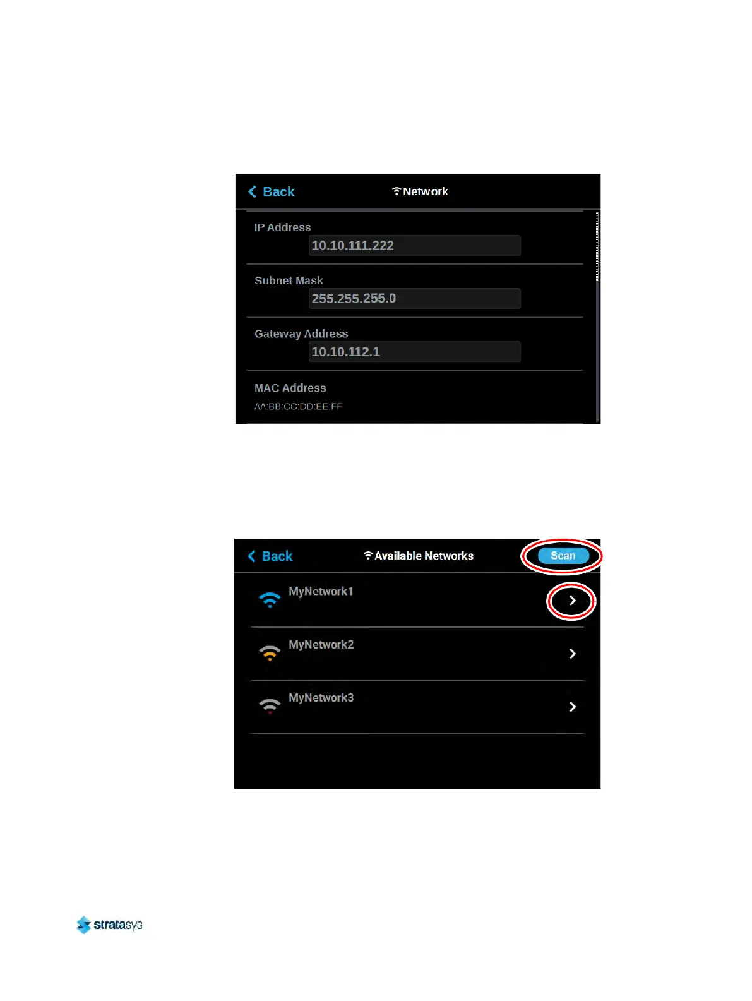The height and width of the screenshot is (1001, 752).
Task: Select the MyNetwork3 entry
Action: pyautogui.click(x=417, y=707)
